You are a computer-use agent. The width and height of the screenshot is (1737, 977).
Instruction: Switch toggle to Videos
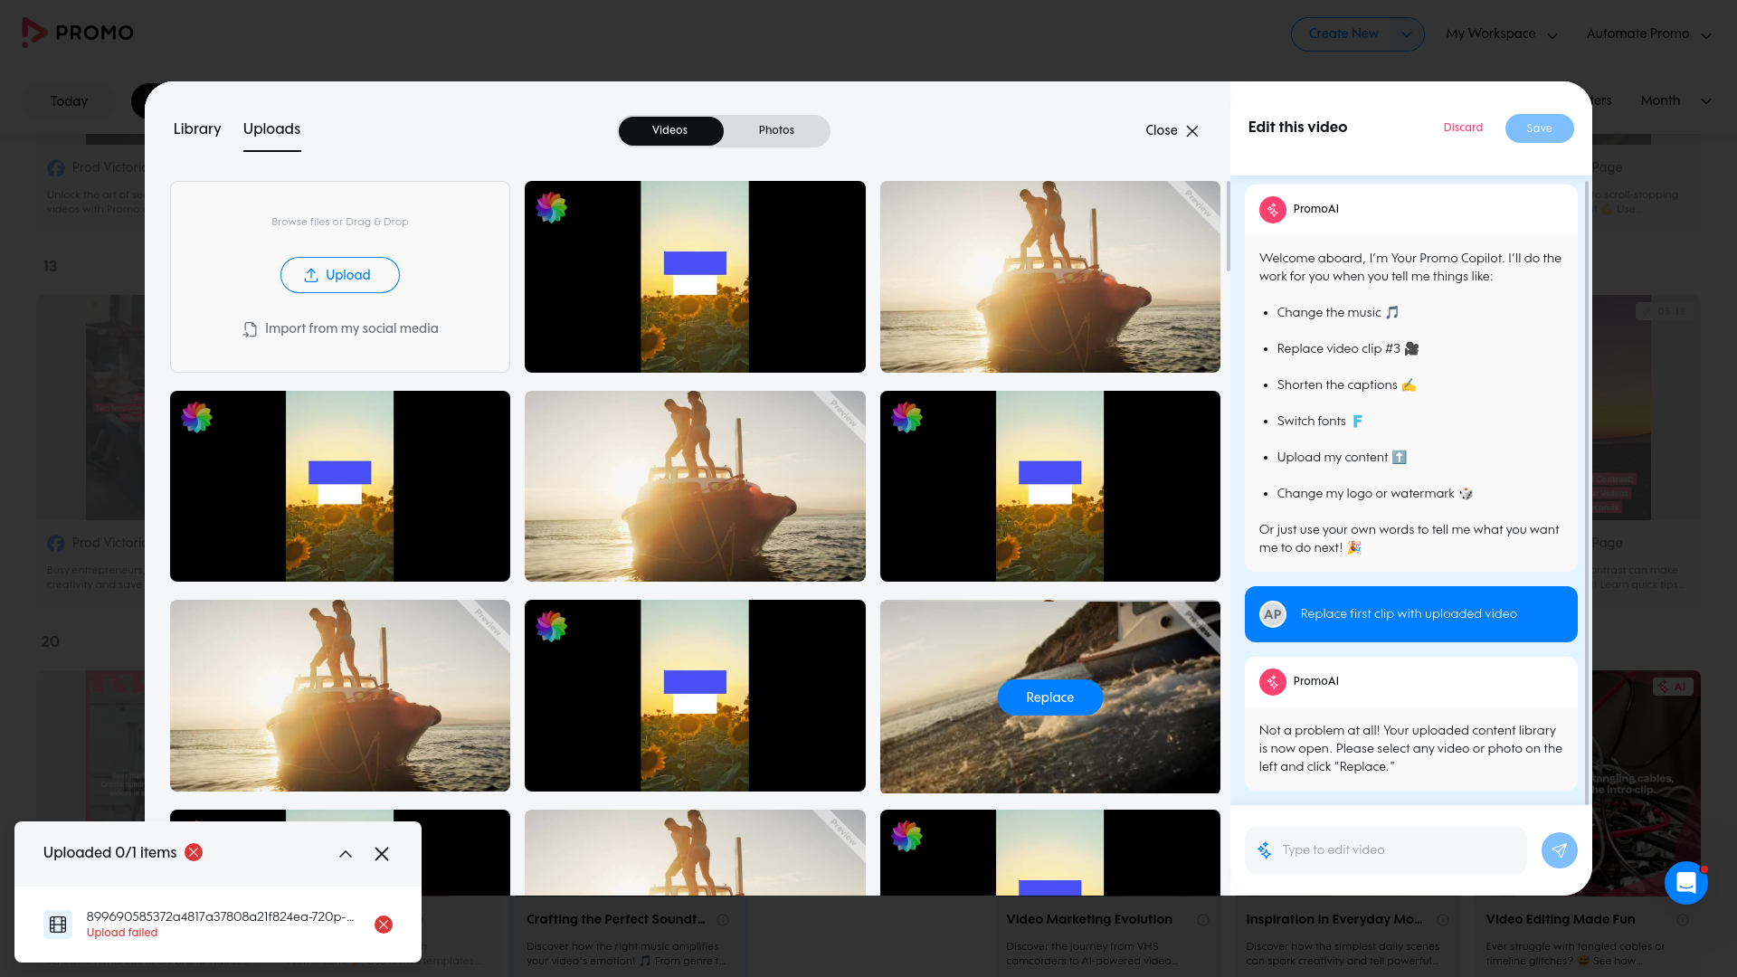click(x=669, y=130)
